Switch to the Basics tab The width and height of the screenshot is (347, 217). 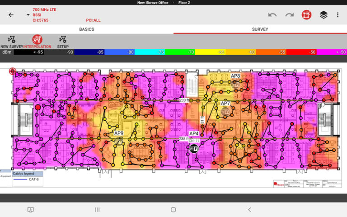pyautogui.click(x=86, y=29)
